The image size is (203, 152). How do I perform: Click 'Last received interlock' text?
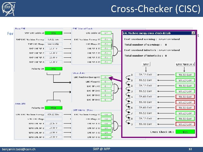click(x=141, y=50)
